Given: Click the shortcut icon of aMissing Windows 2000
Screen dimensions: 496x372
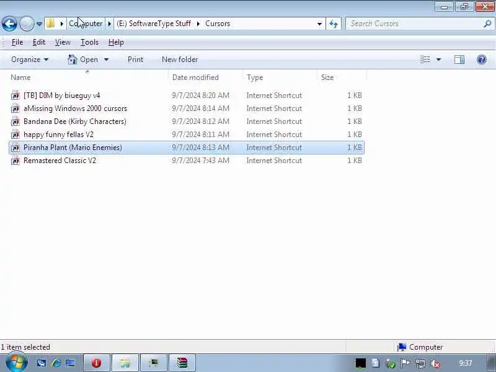Looking at the screenshot, I should pyautogui.click(x=15, y=108).
